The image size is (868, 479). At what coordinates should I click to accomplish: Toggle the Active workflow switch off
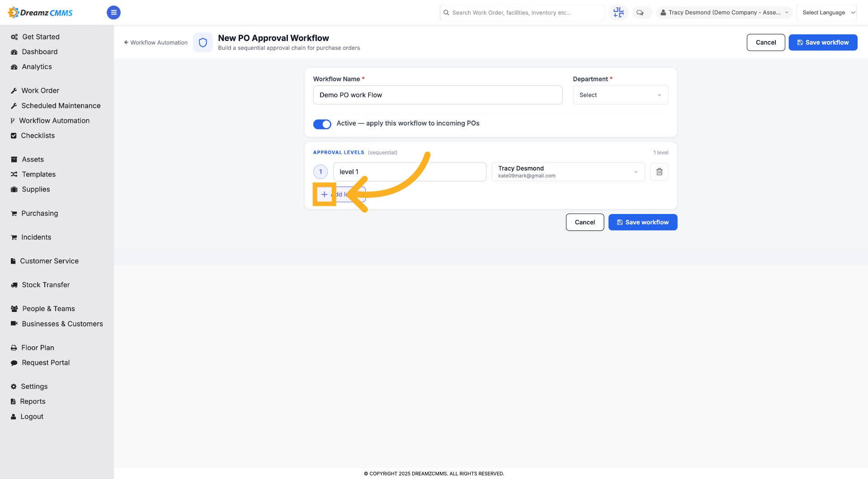(322, 124)
